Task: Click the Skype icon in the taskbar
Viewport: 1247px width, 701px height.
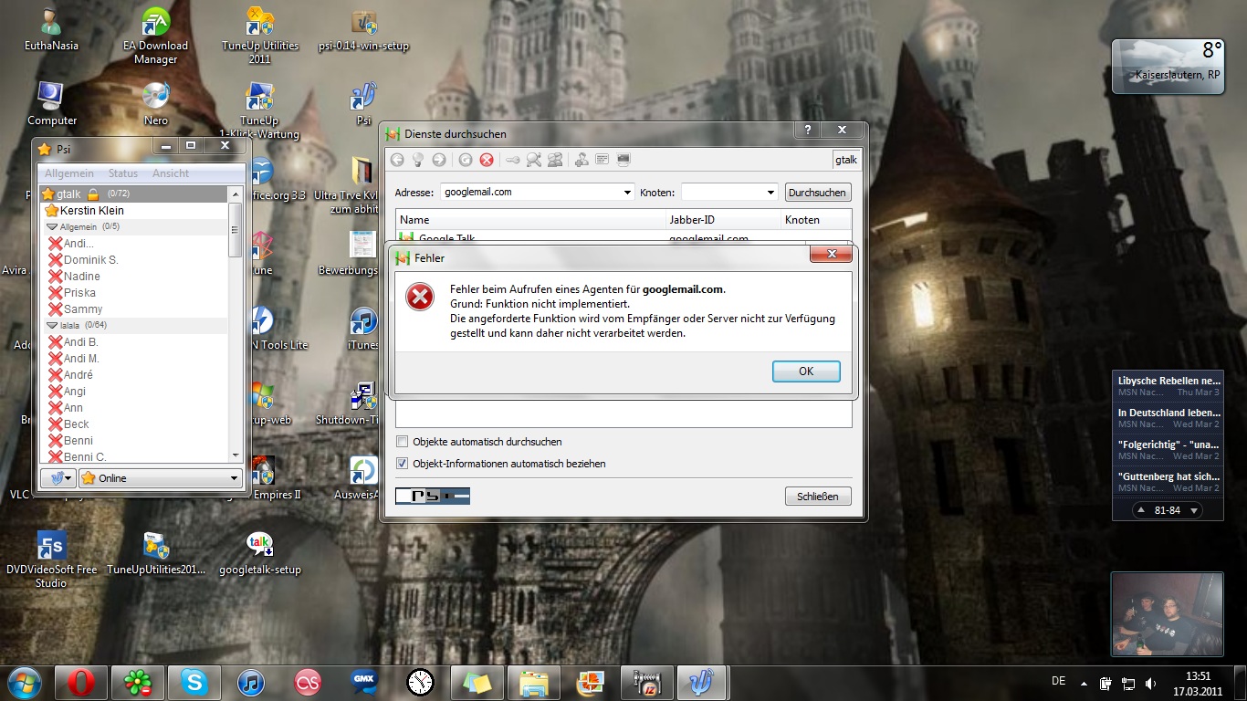Action: 194,682
